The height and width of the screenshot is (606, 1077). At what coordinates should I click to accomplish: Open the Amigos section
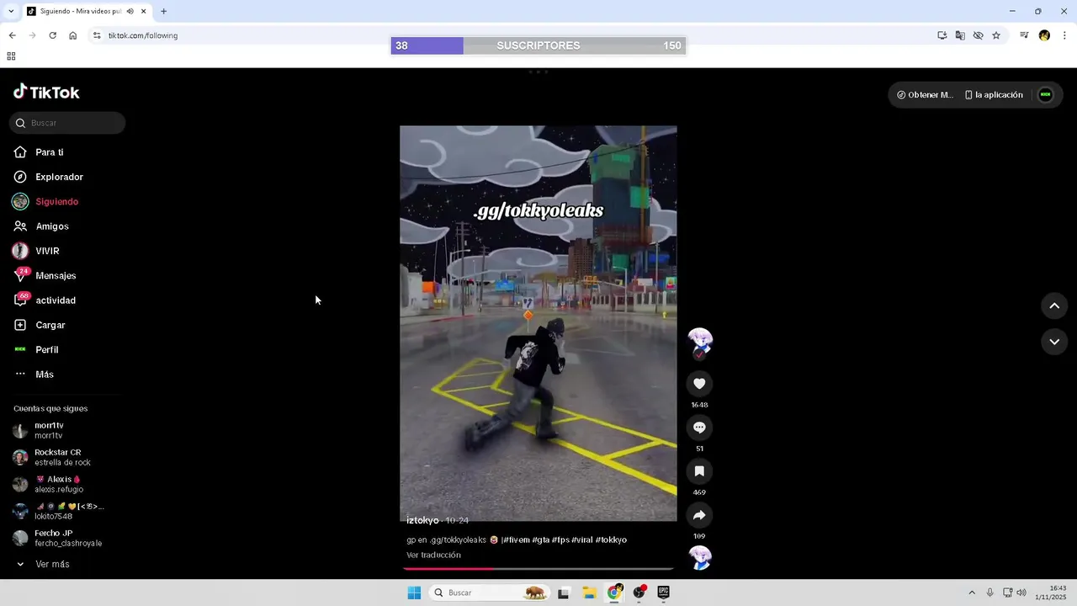(x=52, y=226)
